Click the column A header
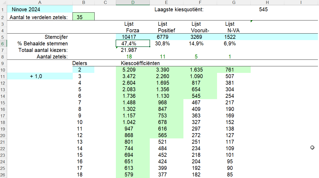 point(40,2)
